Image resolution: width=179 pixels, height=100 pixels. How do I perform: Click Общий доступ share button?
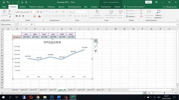[x=170, y=7]
